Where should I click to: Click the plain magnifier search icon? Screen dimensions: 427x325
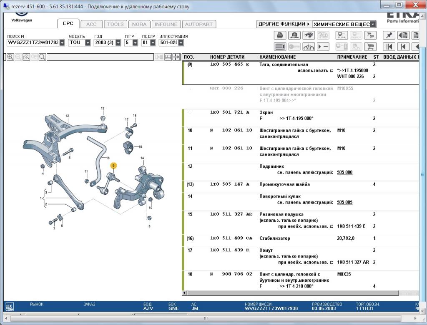tap(42, 57)
